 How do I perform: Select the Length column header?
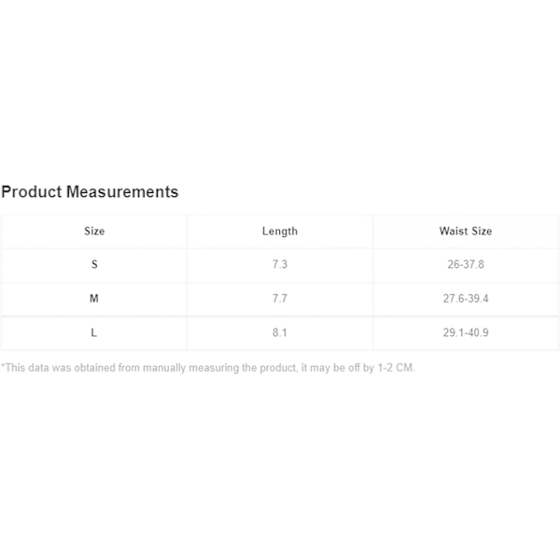[280, 231]
